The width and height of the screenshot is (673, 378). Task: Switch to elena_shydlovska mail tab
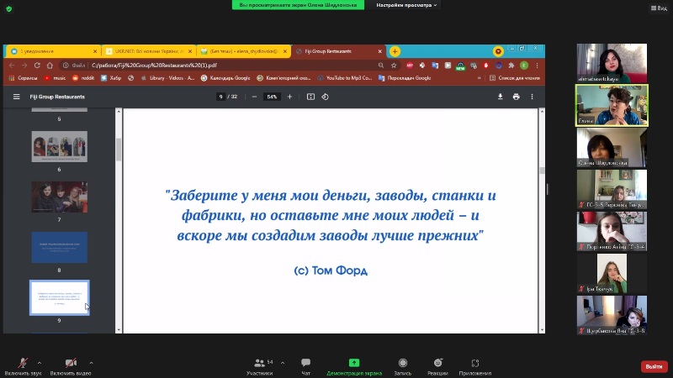point(243,51)
